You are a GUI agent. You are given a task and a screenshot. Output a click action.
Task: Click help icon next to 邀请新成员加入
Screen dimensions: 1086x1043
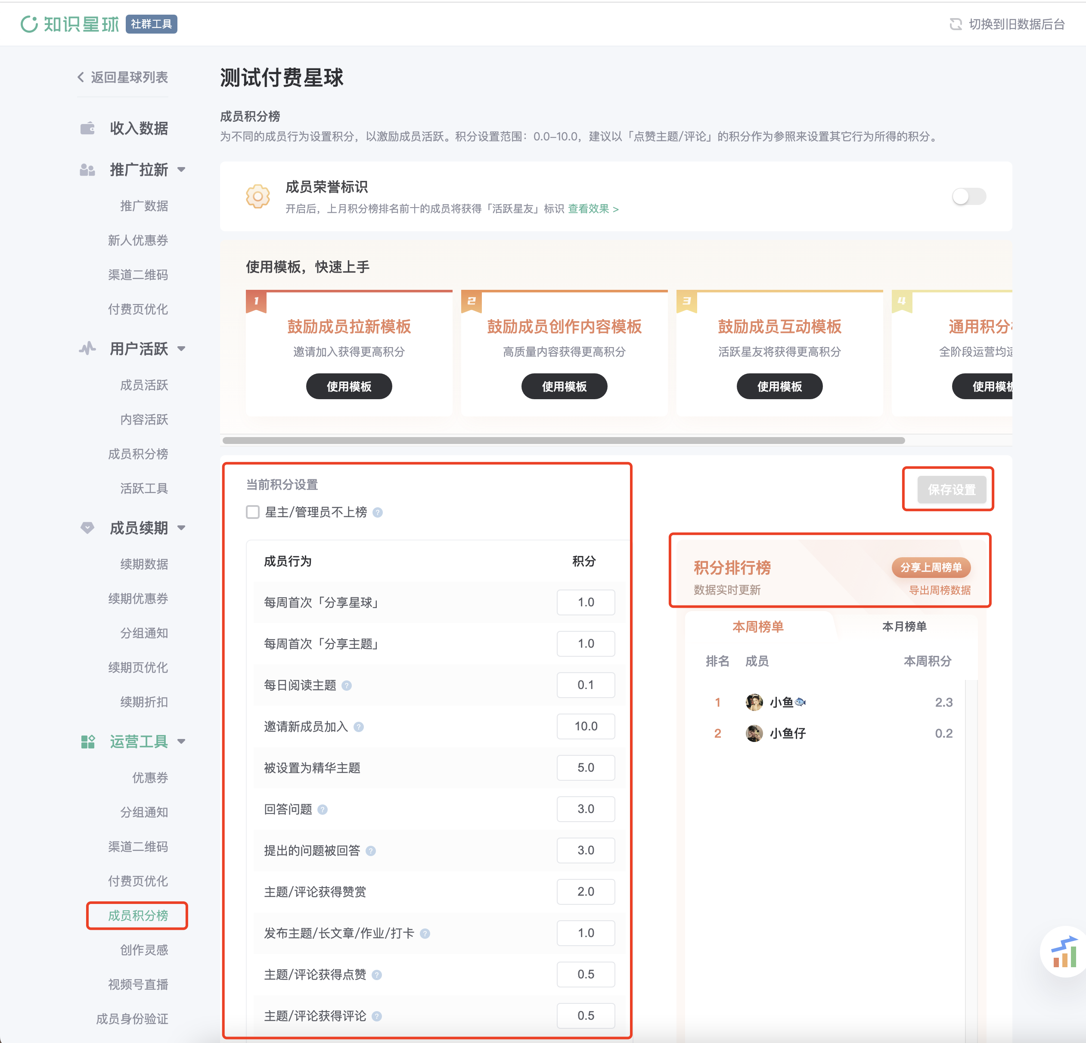pos(359,726)
